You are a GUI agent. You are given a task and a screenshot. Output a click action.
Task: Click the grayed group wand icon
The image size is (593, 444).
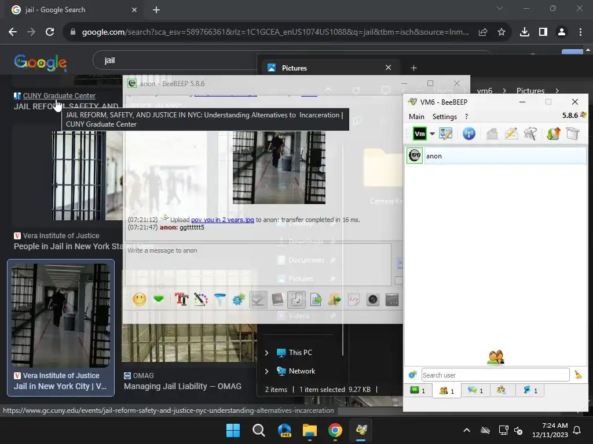[530, 134]
